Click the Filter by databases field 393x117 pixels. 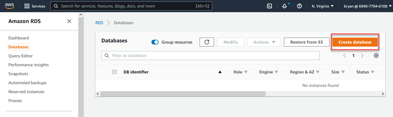click(210, 56)
